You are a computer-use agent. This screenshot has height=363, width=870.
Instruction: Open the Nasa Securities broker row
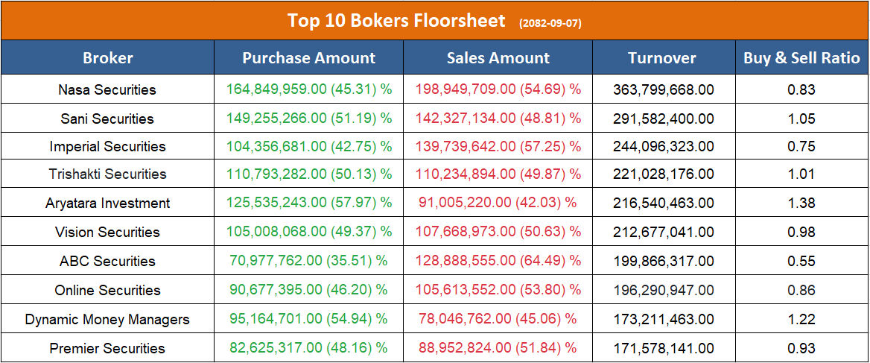click(x=107, y=90)
